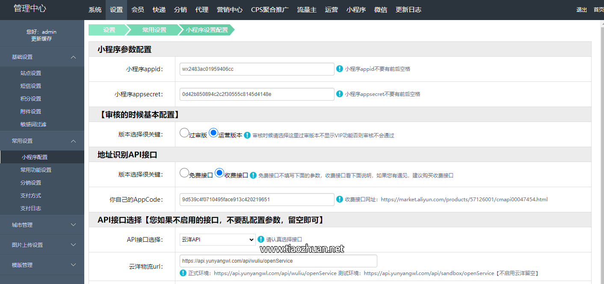This screenshot has width=604, height=284.
Task: Select the 过审版 radio button
Action: tap(184, 133)
